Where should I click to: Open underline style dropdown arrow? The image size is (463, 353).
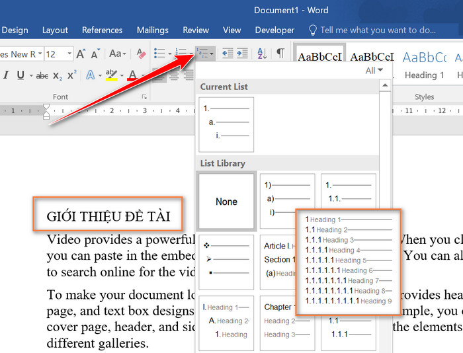[x=31, y=76]
